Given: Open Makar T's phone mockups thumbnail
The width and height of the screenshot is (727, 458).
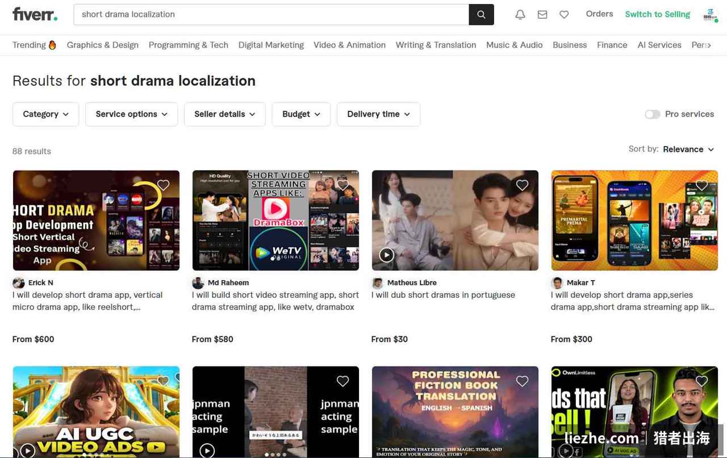Looking at the screenshot, I should [634, 220].
